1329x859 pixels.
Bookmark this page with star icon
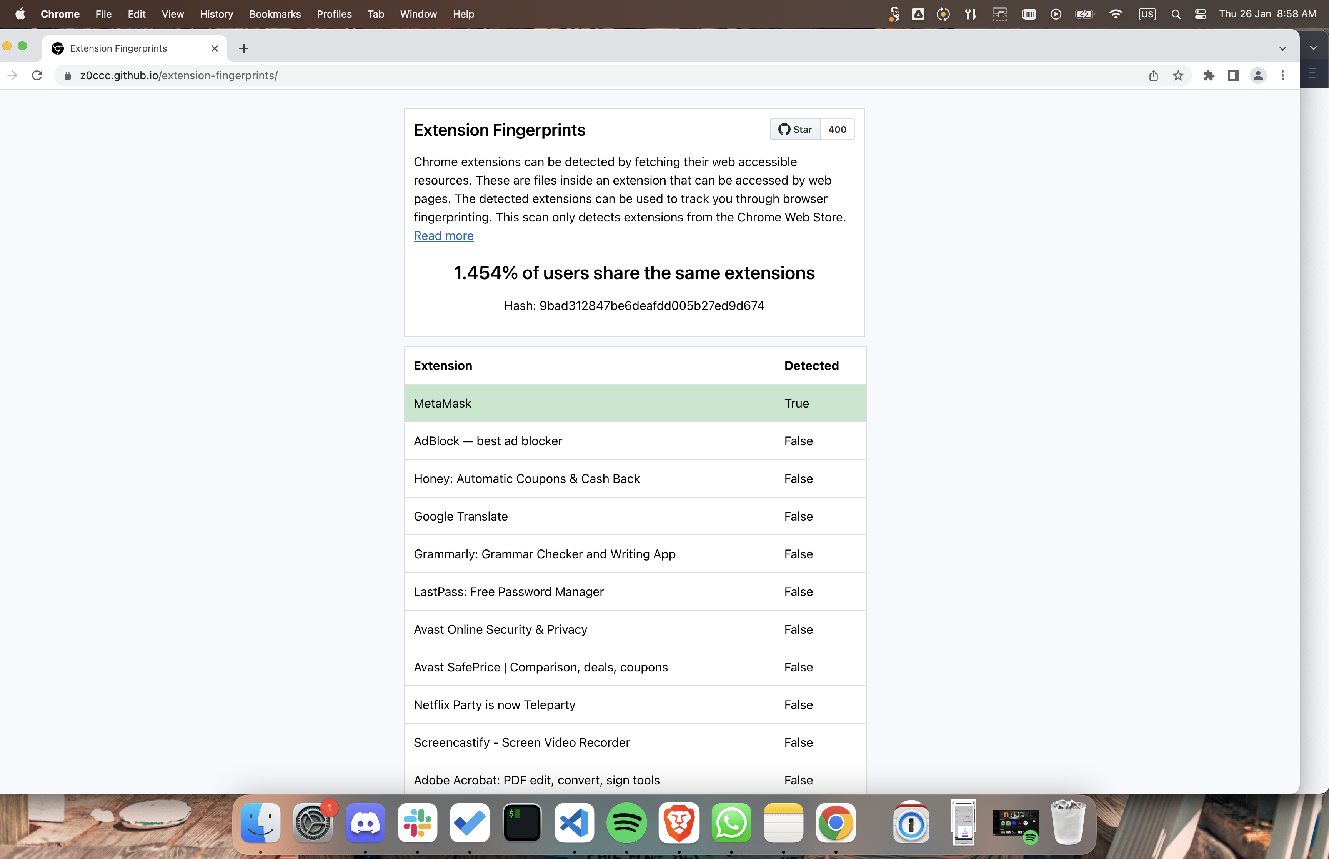coord(1178,75)
